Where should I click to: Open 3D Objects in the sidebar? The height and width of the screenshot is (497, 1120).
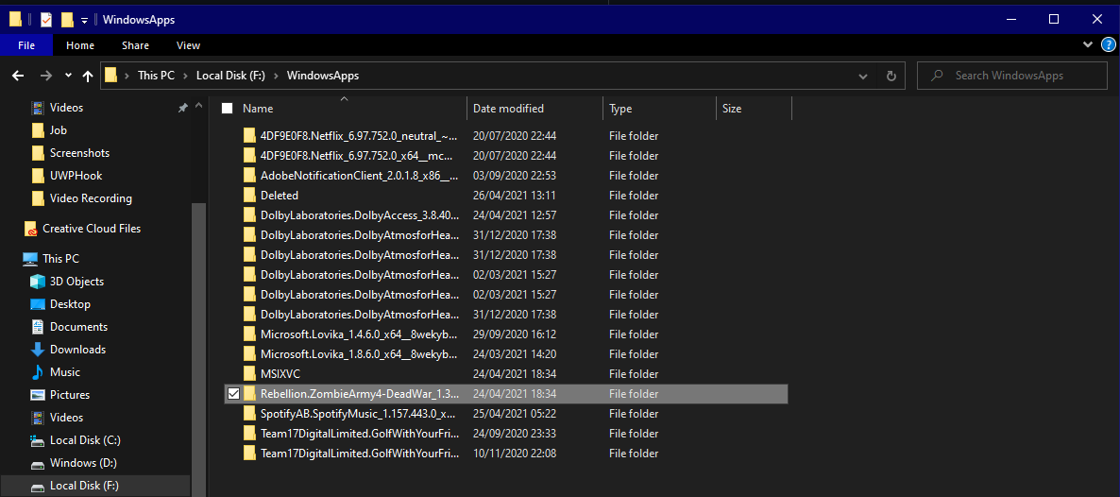tap(76, 281)
